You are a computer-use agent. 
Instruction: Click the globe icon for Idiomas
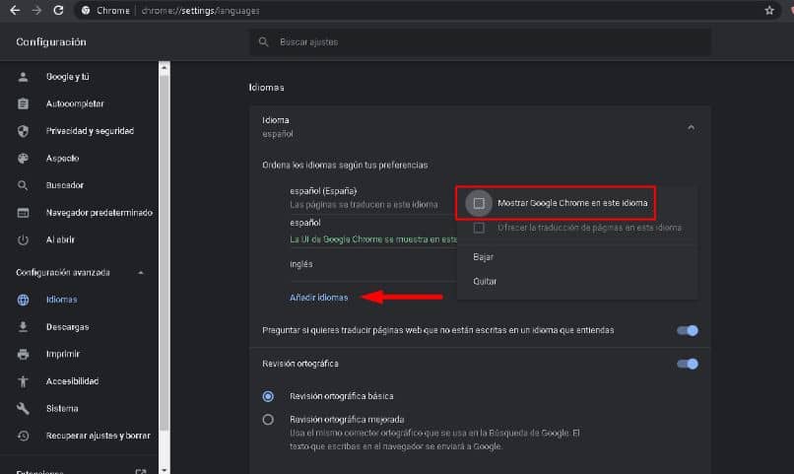[x=23, y=300]
